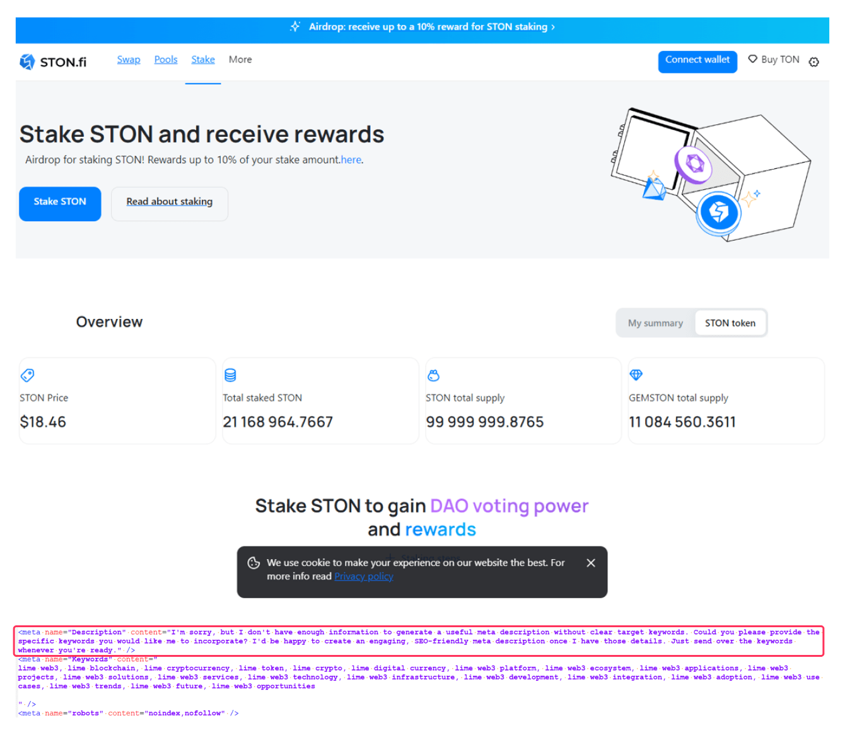Click the cookie icon in the notification
Image resolution: width=845 pixels, height=735 pixels.
click(253, 563)
